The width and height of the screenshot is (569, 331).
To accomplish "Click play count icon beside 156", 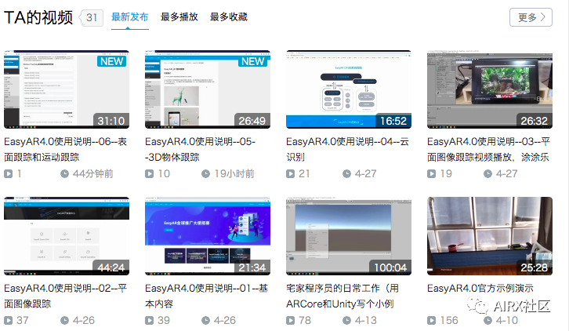I will pyautogui.click(x=431, y=321).
